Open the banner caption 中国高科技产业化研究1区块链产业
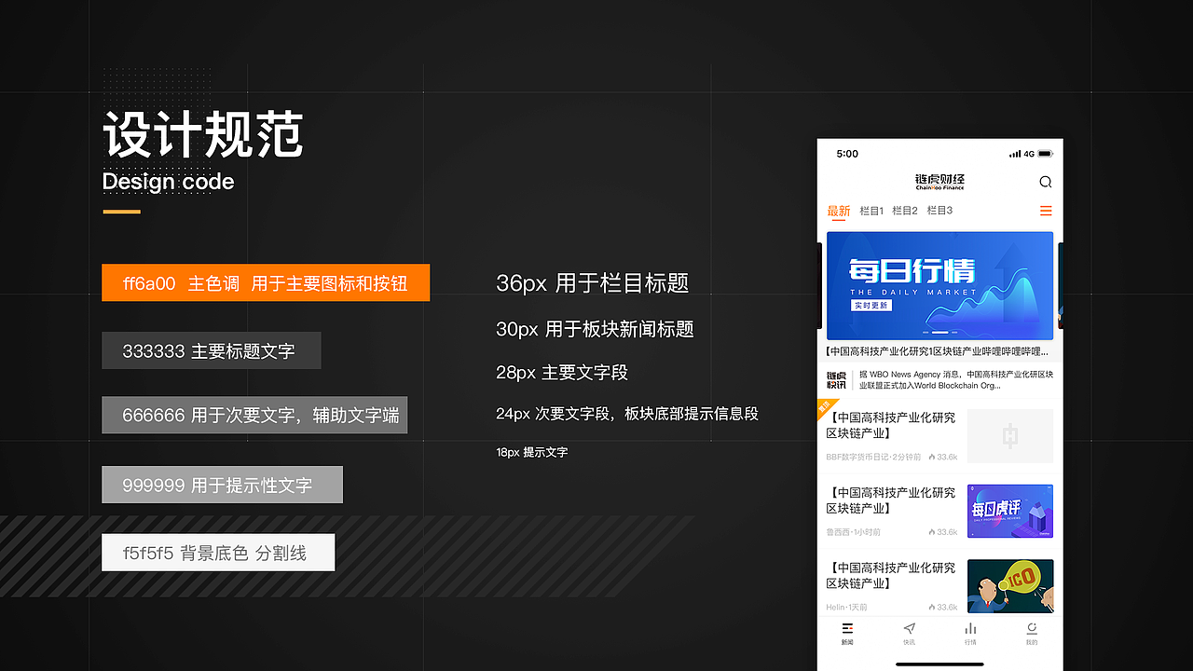1193x671 pixels. (x=938, y=351)
